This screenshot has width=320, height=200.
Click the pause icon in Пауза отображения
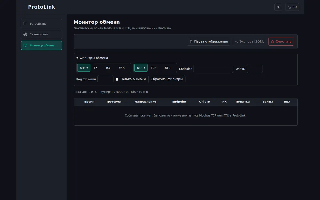pyautogui.click(x=191, y=42)
